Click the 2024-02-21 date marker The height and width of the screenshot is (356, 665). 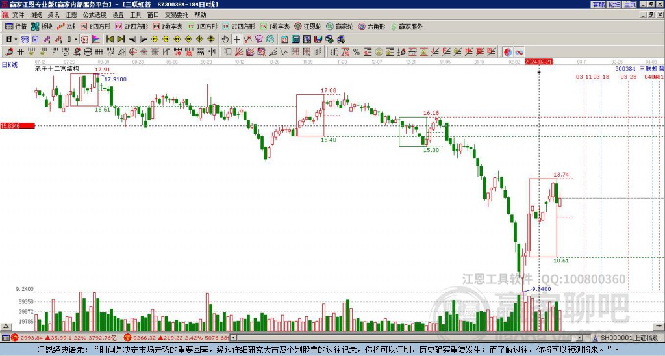(x=538, y=62)
